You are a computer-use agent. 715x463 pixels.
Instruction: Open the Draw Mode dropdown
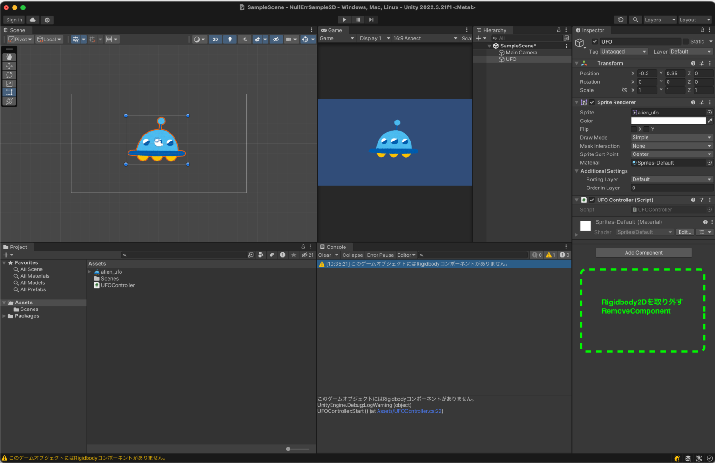pyautogui.click(x=671, y=137)
